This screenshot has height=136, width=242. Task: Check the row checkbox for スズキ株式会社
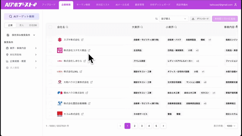click(x=50, y=40)
